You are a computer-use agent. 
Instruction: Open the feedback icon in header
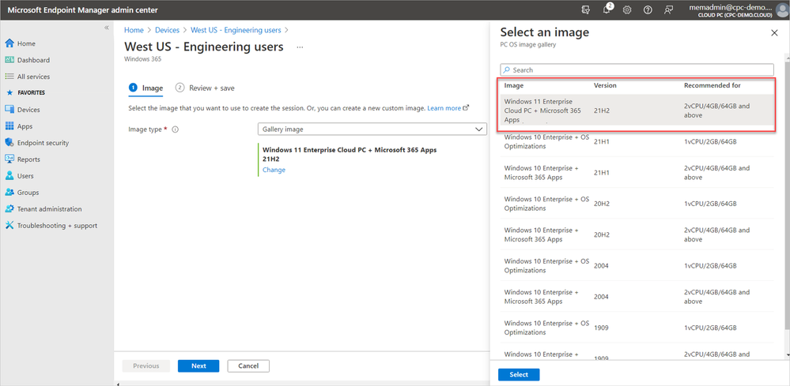click(x=668, y=9)
